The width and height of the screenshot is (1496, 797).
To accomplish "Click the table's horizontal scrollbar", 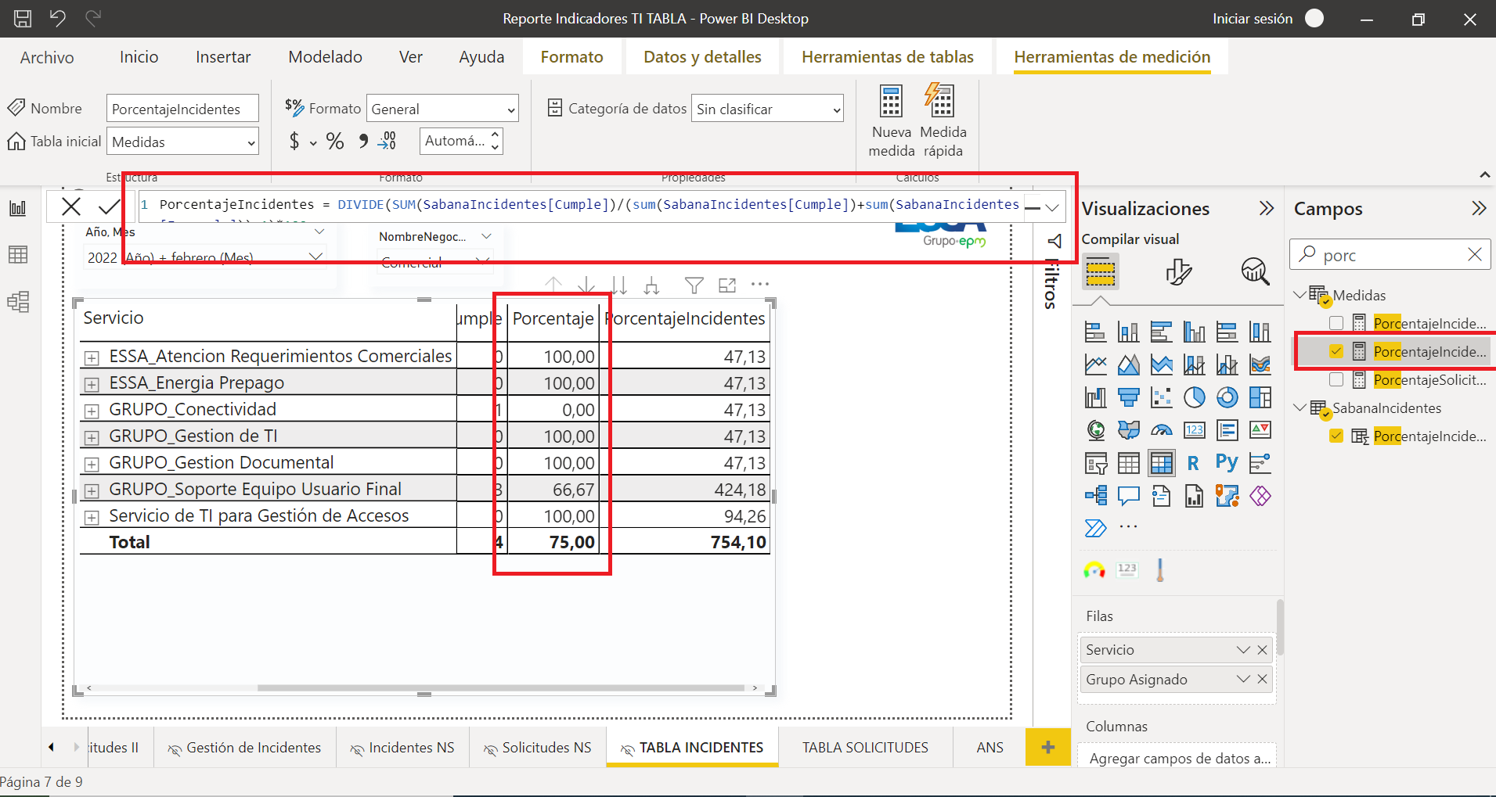I will (501, 688).
